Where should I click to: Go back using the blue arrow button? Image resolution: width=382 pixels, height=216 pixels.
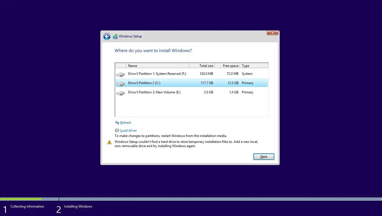click(x=107, y=37)
